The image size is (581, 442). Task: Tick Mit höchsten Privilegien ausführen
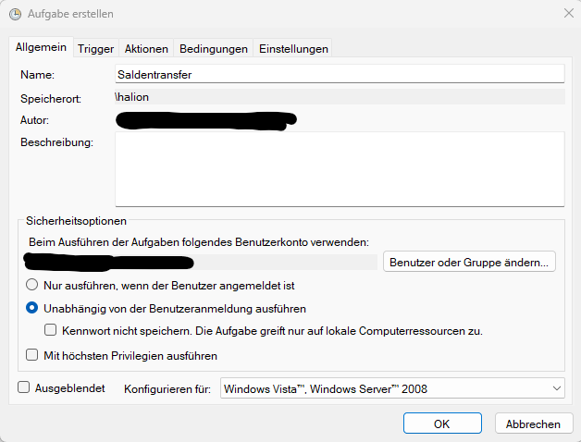point(32,354)
